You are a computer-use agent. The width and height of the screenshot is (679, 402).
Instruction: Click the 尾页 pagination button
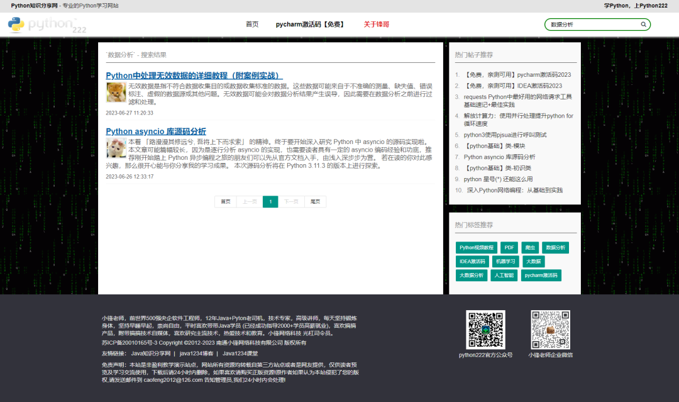coord(314,201)
